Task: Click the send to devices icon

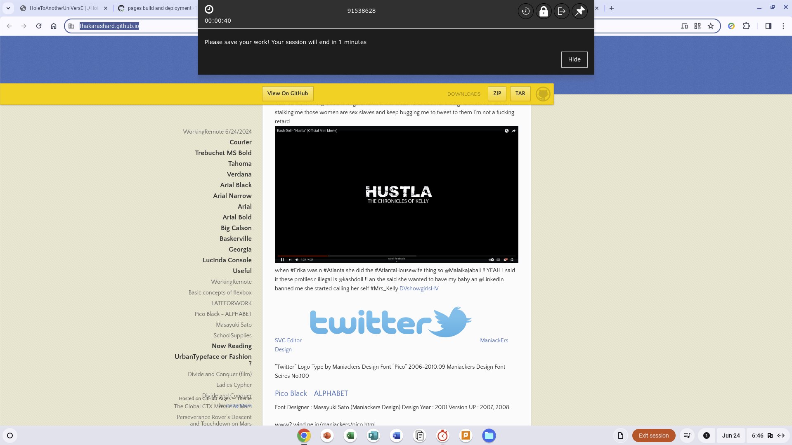Action: pyautogui.click(x=684, y=26)
